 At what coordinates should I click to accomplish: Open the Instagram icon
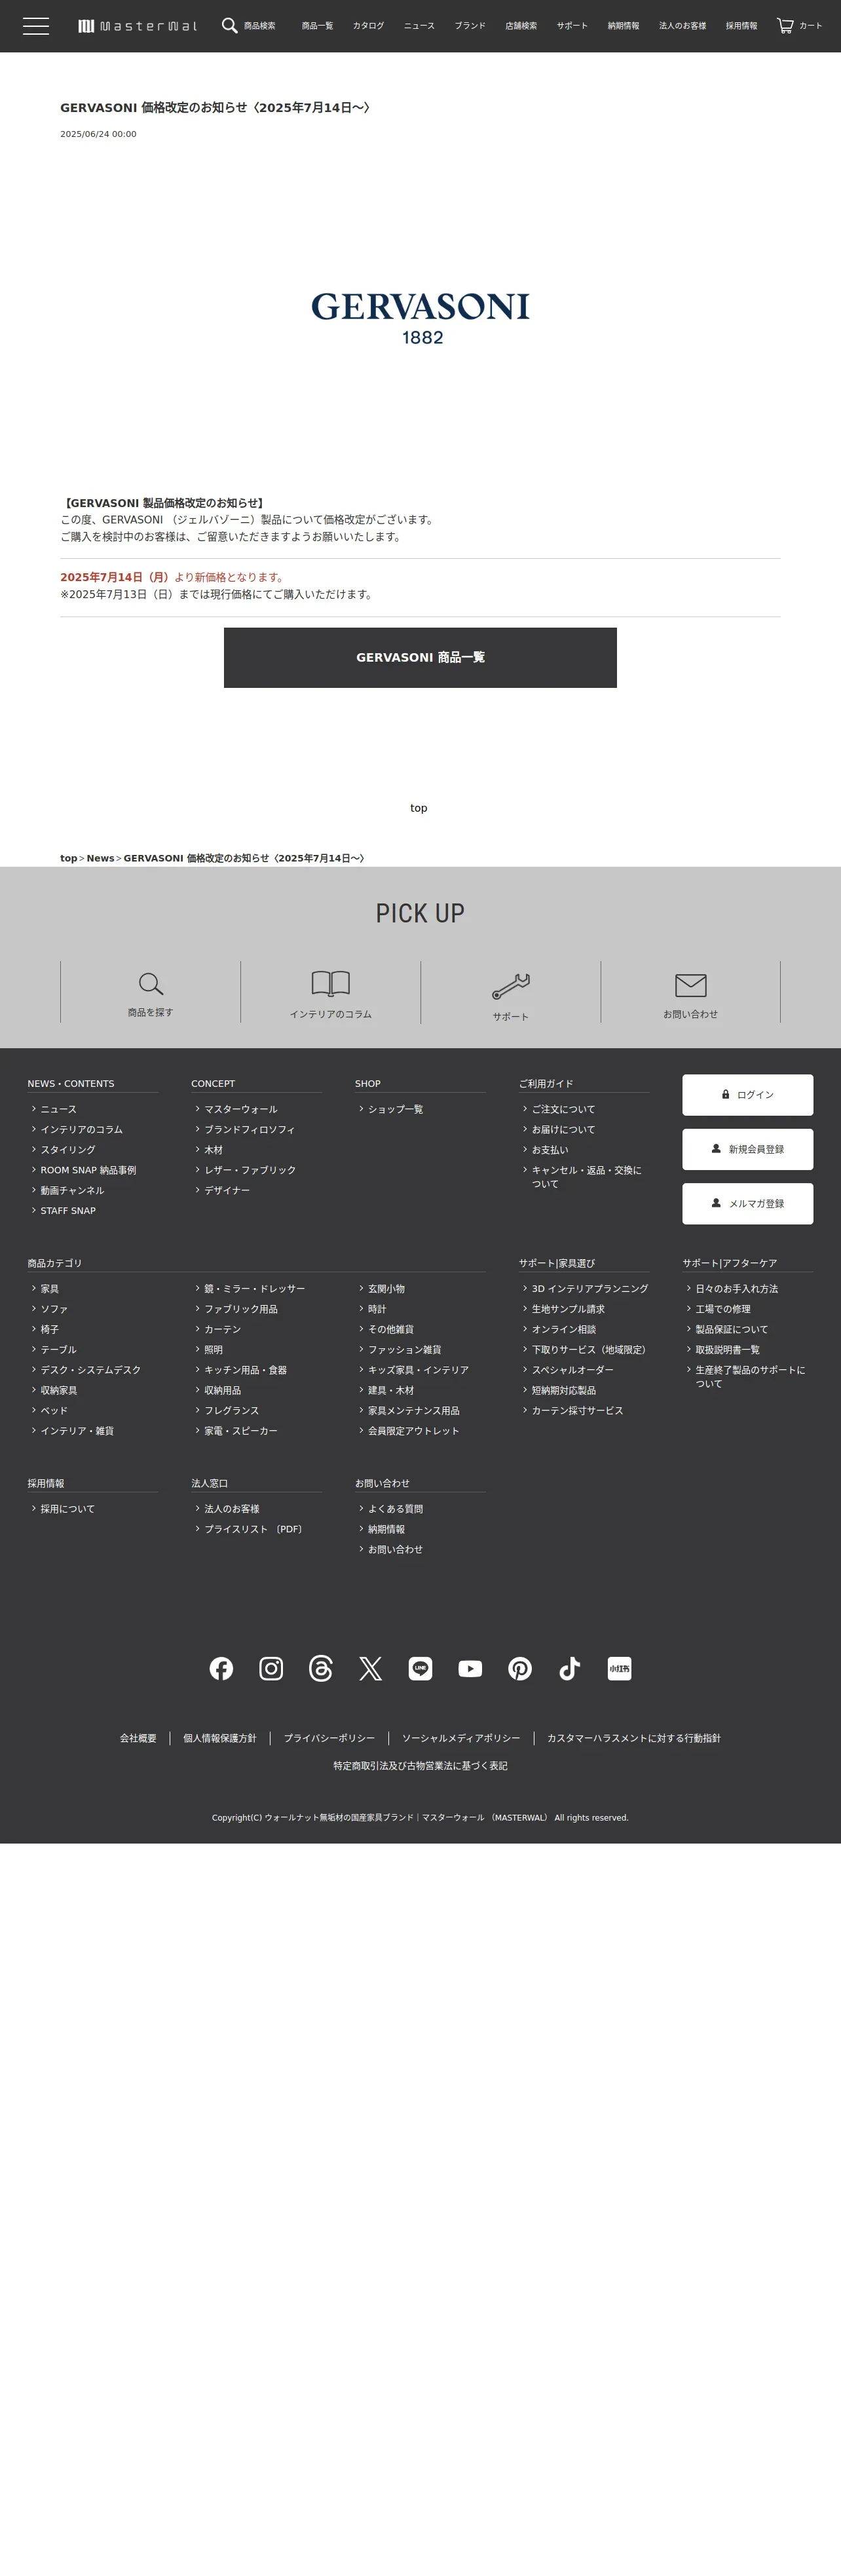pos(271,1668)
